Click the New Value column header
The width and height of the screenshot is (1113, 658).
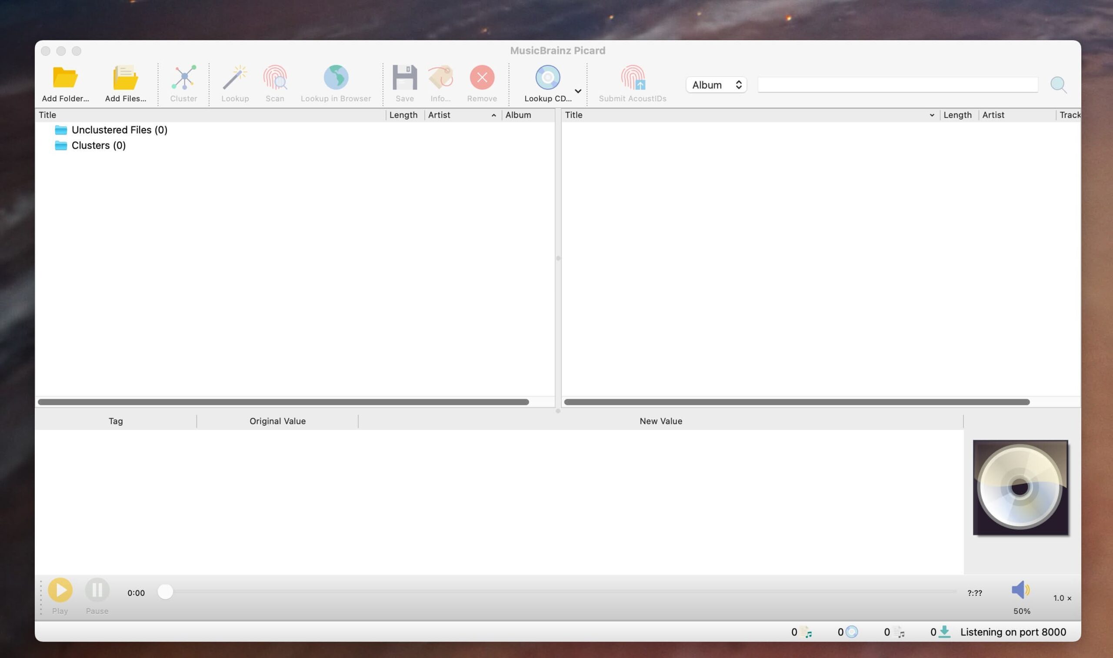660,421
